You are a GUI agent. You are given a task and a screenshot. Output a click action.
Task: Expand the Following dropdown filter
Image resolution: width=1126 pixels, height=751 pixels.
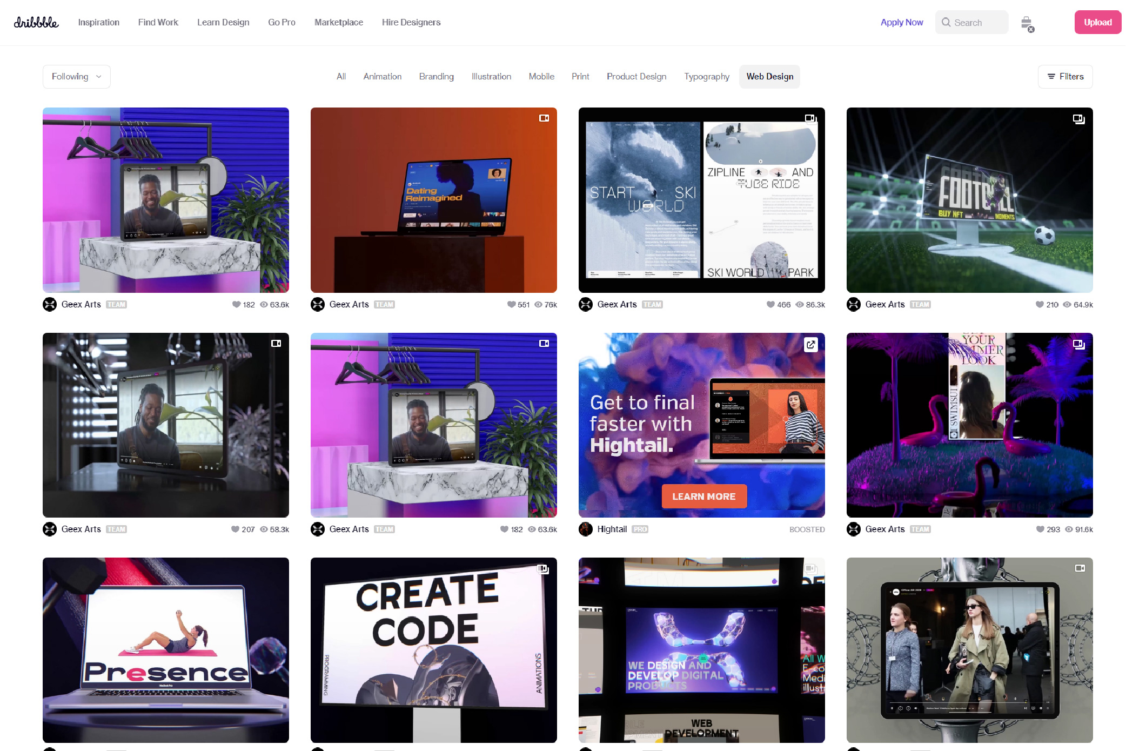tap(76, 76)
